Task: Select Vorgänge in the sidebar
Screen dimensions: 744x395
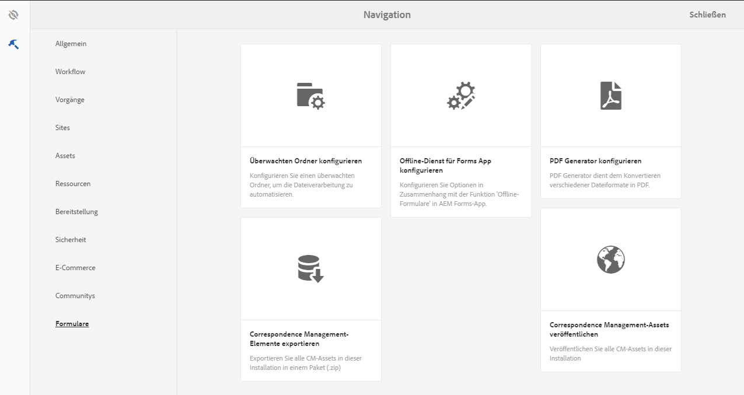Action: click(x=70, y=100)
